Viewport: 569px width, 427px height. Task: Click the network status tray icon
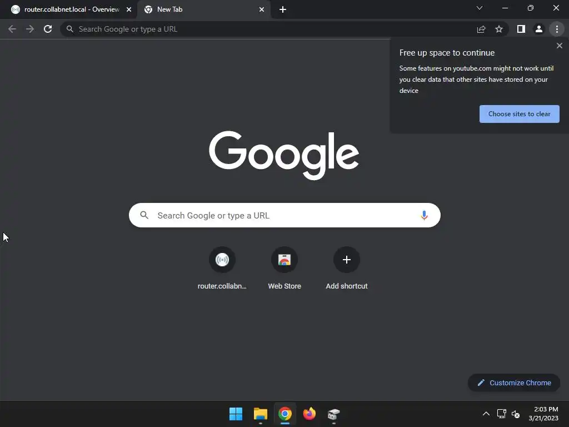(502, 414)
